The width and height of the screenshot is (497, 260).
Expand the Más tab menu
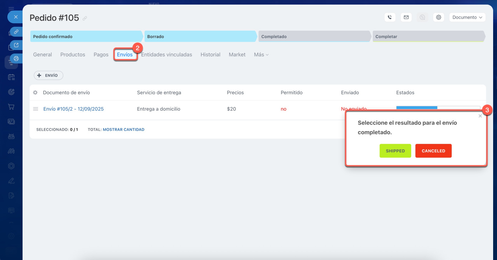[261, 55]
